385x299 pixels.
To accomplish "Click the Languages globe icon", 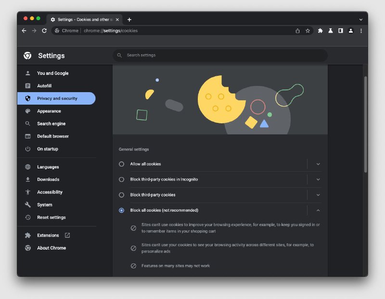I will (x=28, y=167).
